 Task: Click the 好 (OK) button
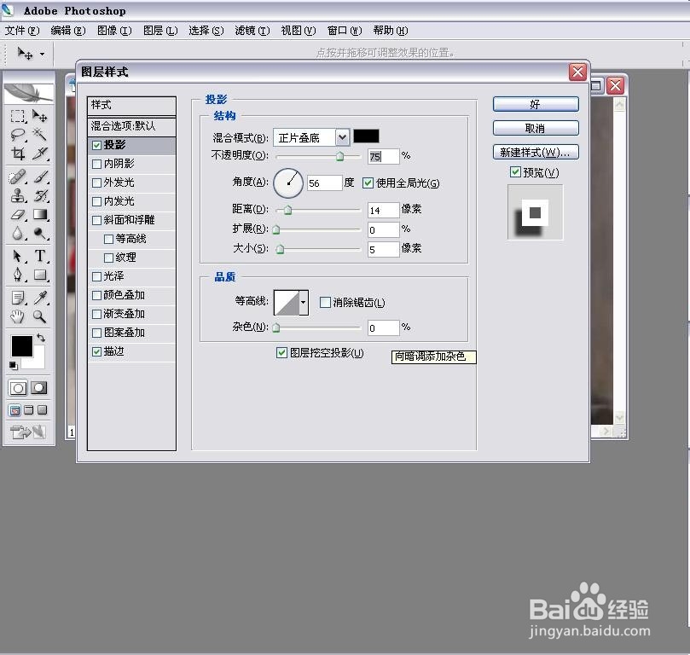pyautogui.click(x=535, y=103)
